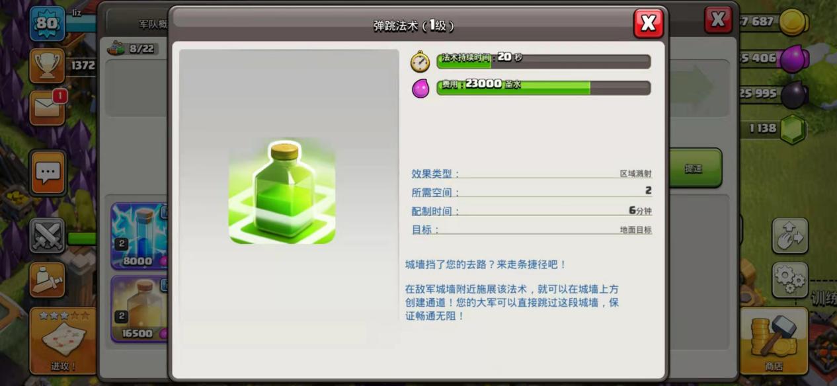Screen dimensions: 837x386
Task: Click the 23000 elixir cost bar
Action: click(543, 88)
